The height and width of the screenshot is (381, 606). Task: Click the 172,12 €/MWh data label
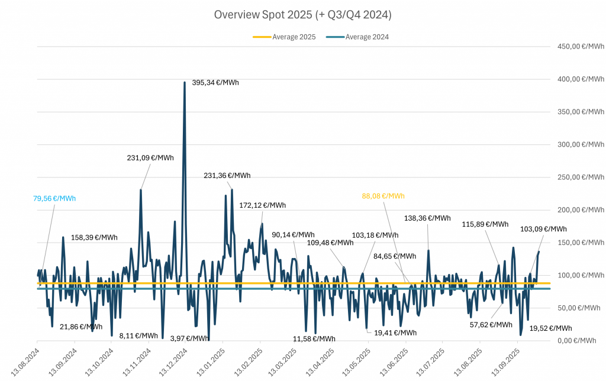(262, 205)
